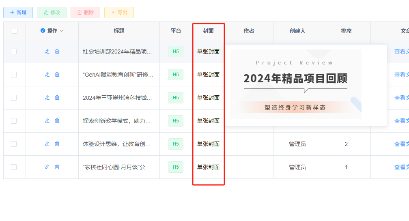Click title 探索创新教学模式，助力…

[116, 121]
